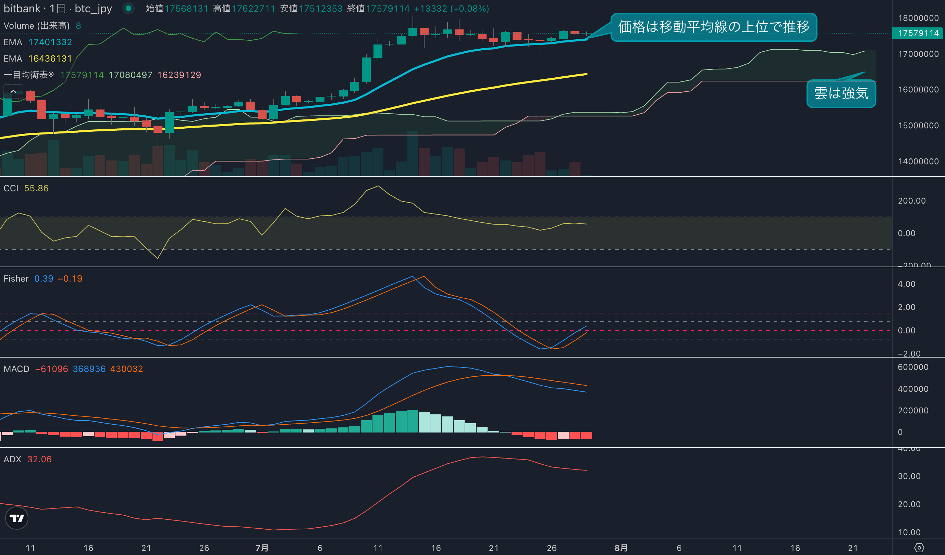Click the Fisher indicator label
This screenshot has height=555, width=945.
coord(16,279)
